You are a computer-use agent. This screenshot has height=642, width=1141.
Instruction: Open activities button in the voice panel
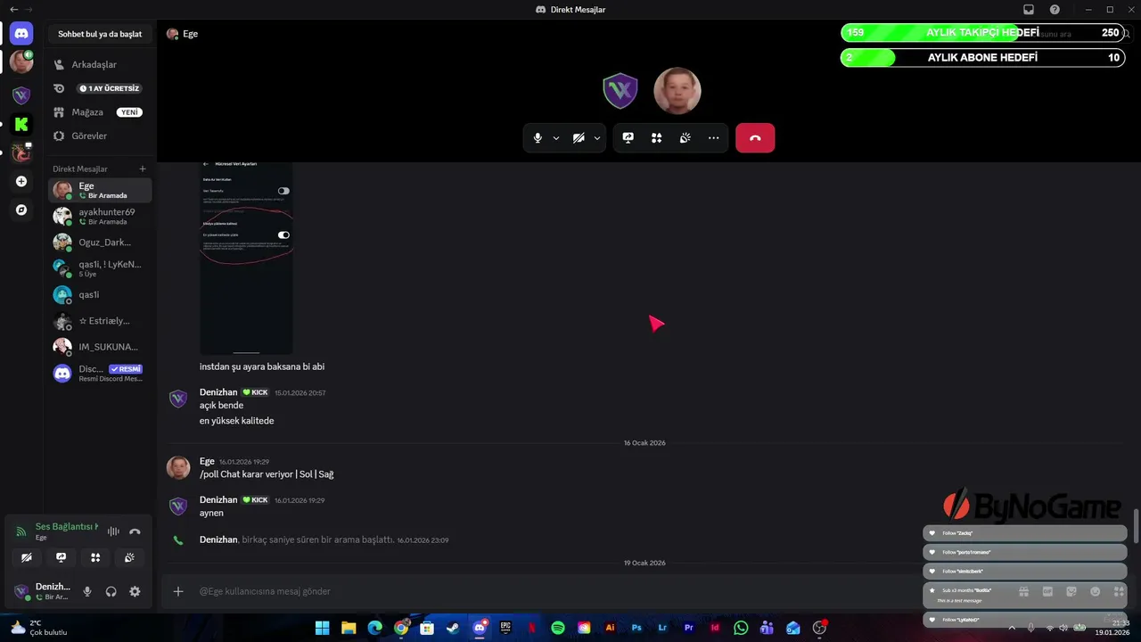click(95, 557)
